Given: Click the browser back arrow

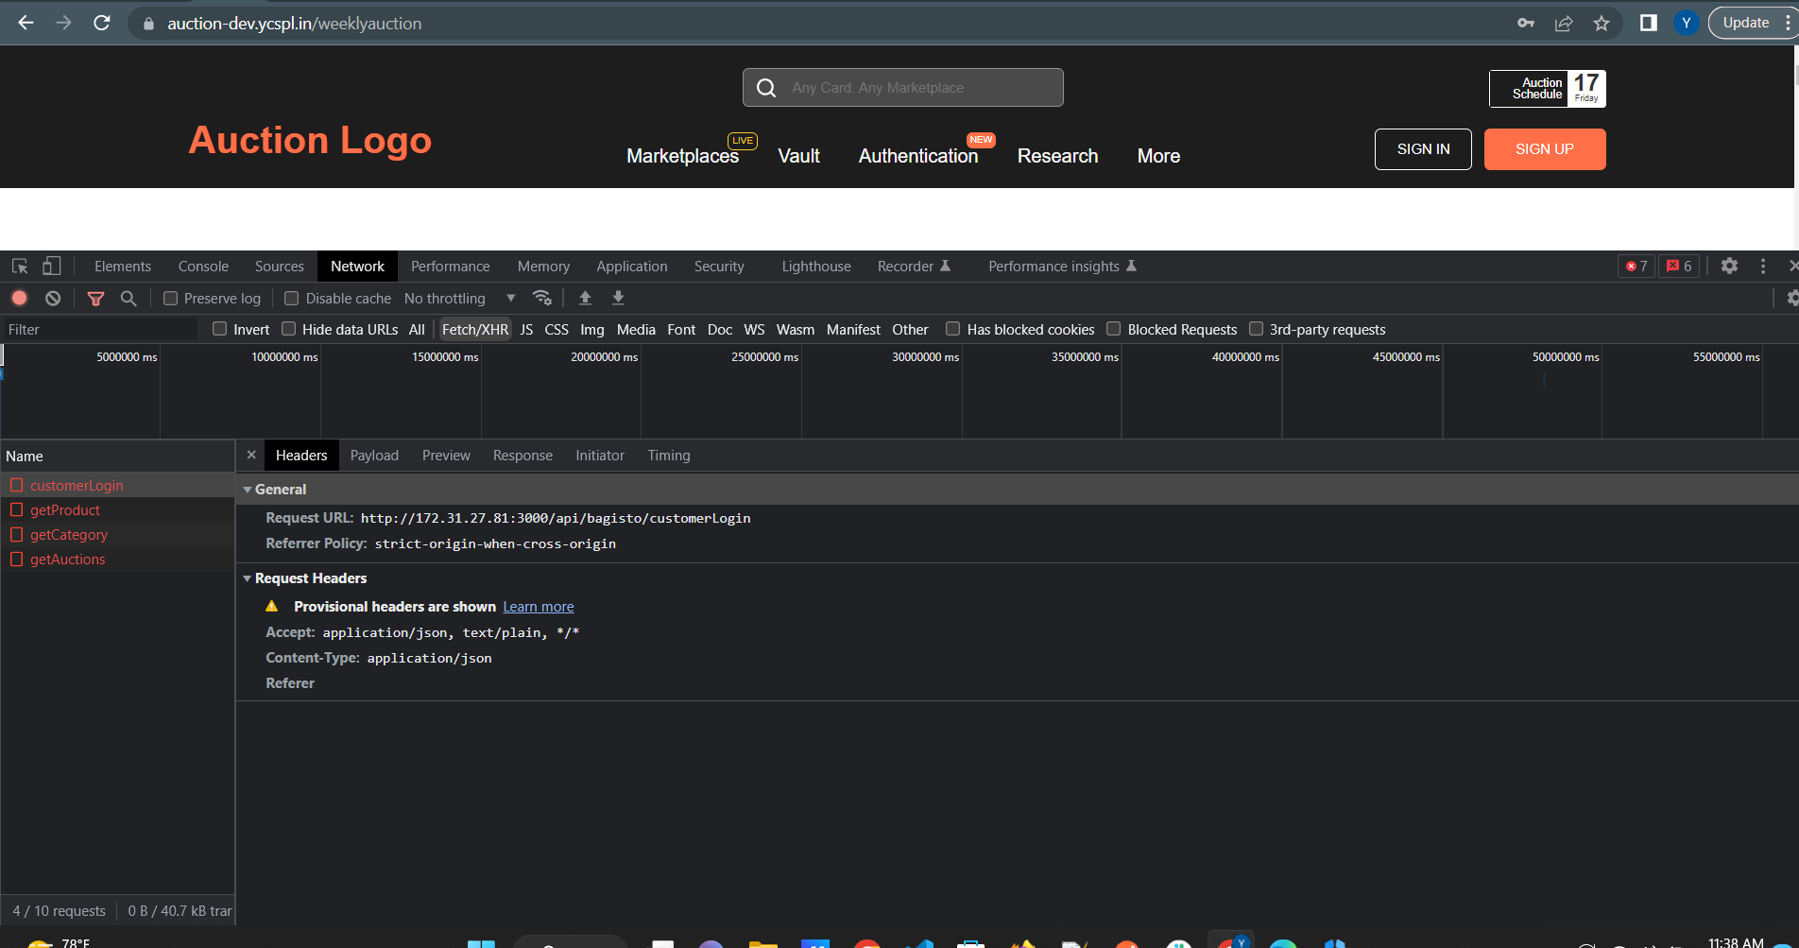Looking at the screenshot, I should coord(26,23).
